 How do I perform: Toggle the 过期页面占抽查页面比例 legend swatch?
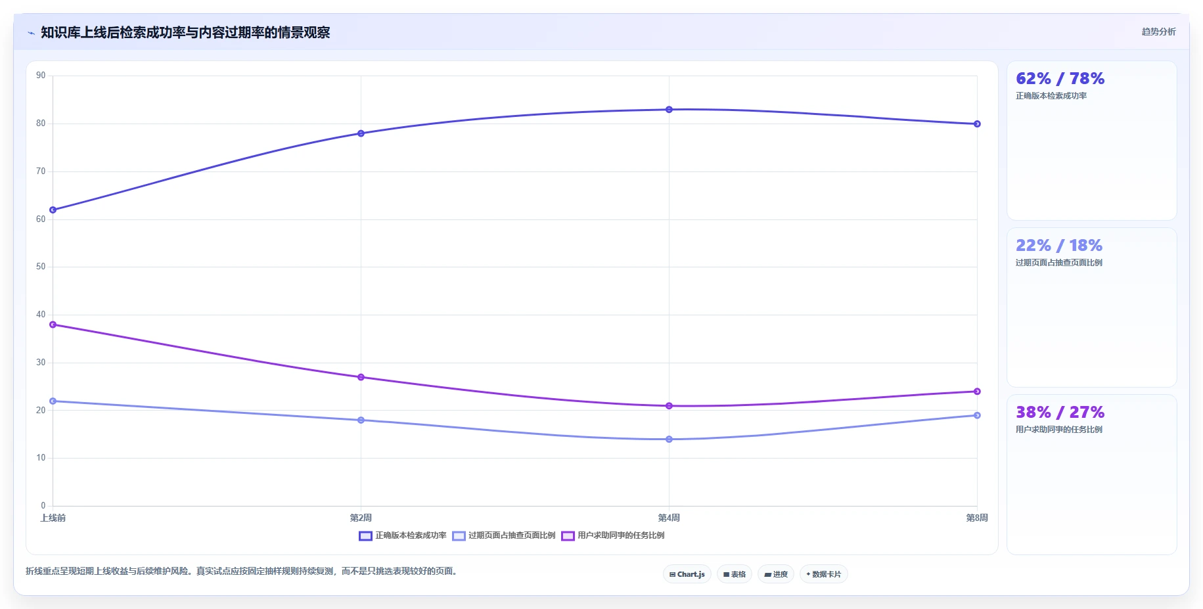(x=459, y=535)
